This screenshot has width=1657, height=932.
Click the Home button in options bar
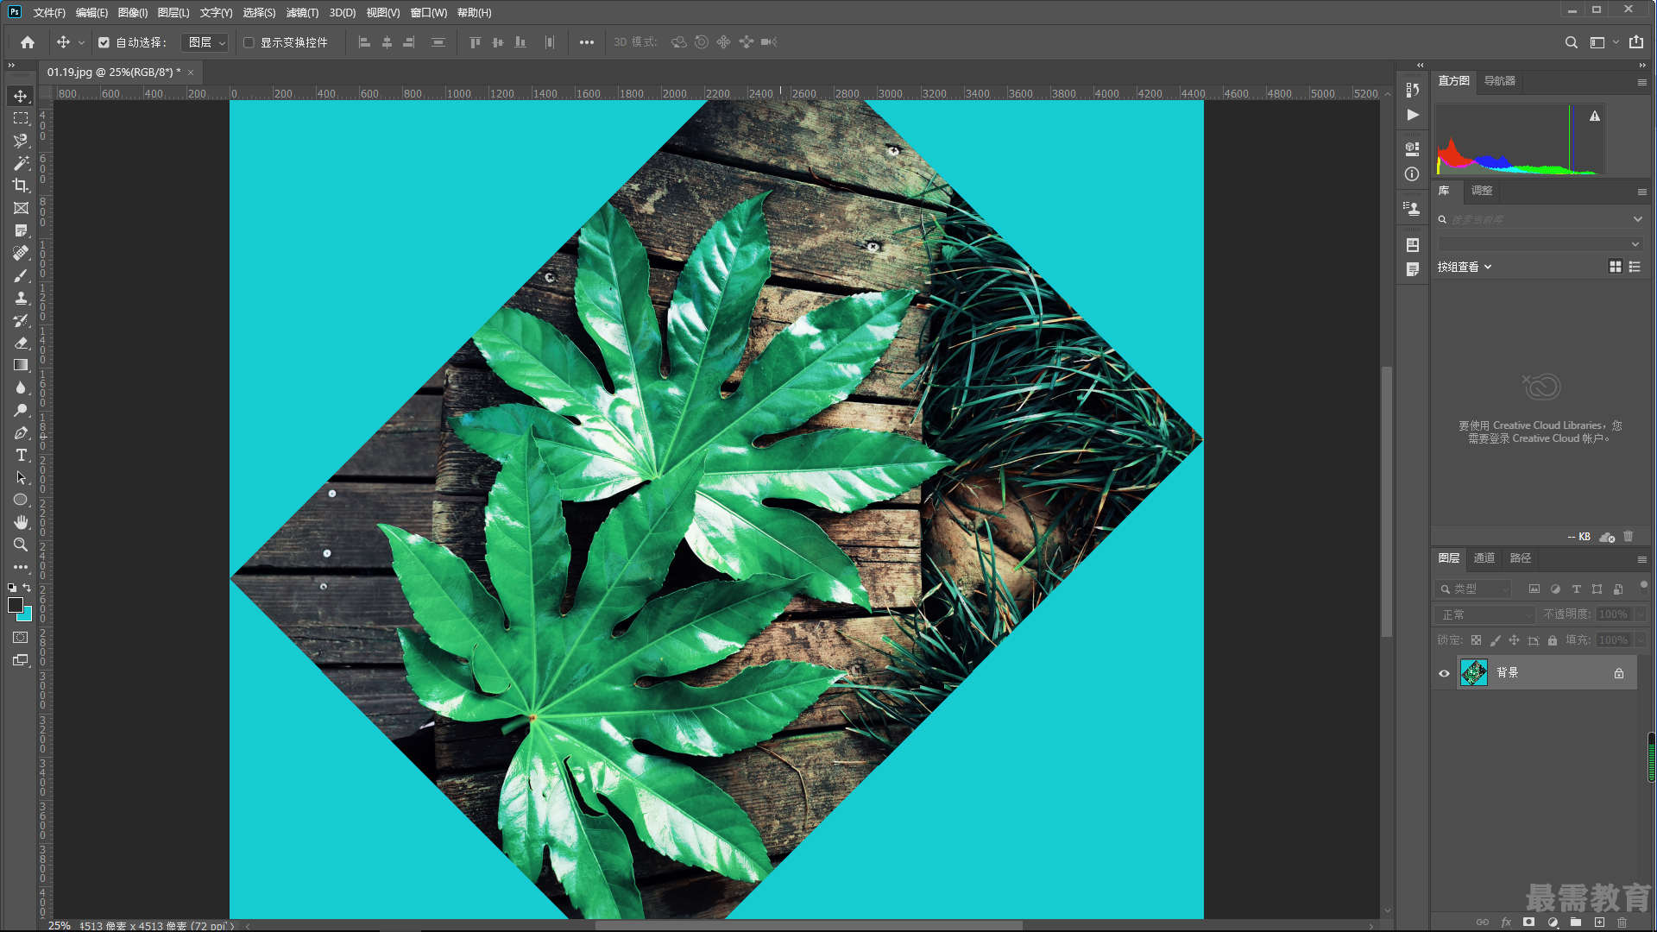tap(28, 42)
